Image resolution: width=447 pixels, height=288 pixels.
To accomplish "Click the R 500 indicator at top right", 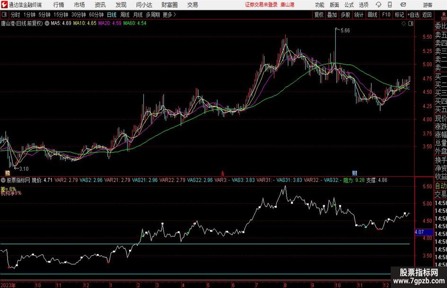I will (x=444, y=16).
